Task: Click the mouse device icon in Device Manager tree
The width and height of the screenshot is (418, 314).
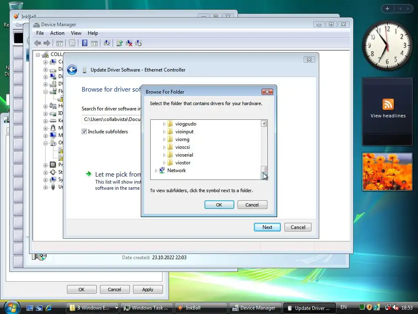Action: point(53,128)
